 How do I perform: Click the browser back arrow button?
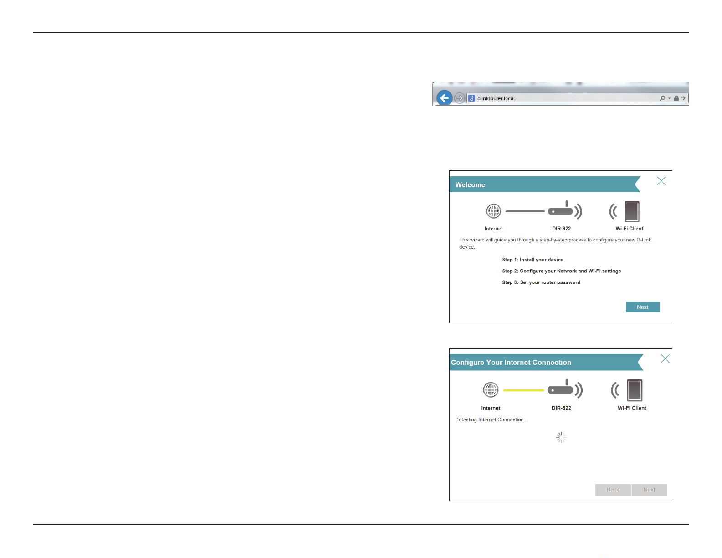[444, 98]
